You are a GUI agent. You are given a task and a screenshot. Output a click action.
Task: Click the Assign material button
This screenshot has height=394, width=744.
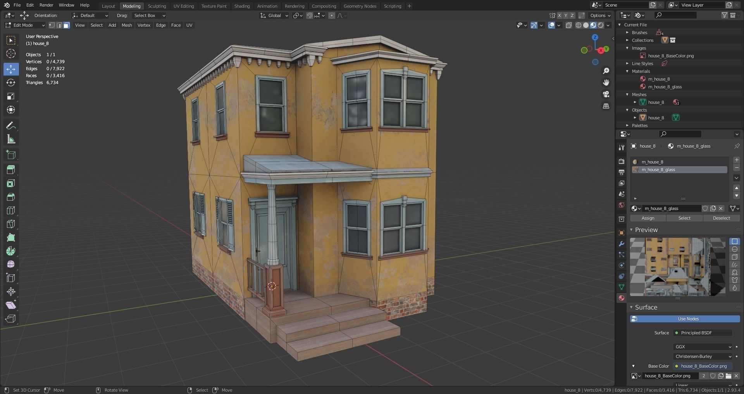(x=648, y=218)
